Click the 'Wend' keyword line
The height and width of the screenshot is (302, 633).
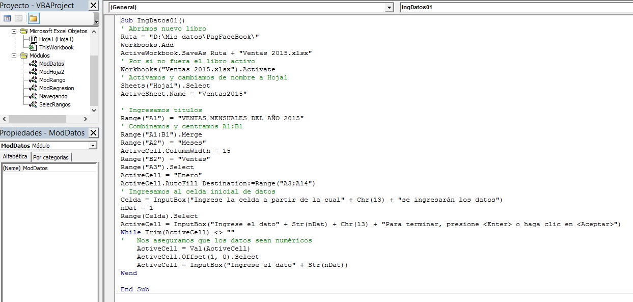pyautogui.click(x=129, y=273)
